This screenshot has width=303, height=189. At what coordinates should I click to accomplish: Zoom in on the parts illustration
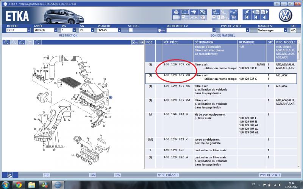6,42
